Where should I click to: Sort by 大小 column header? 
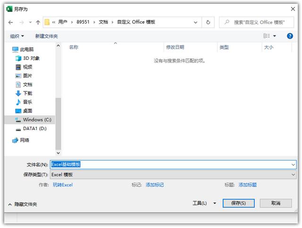[x=268, y=47]
